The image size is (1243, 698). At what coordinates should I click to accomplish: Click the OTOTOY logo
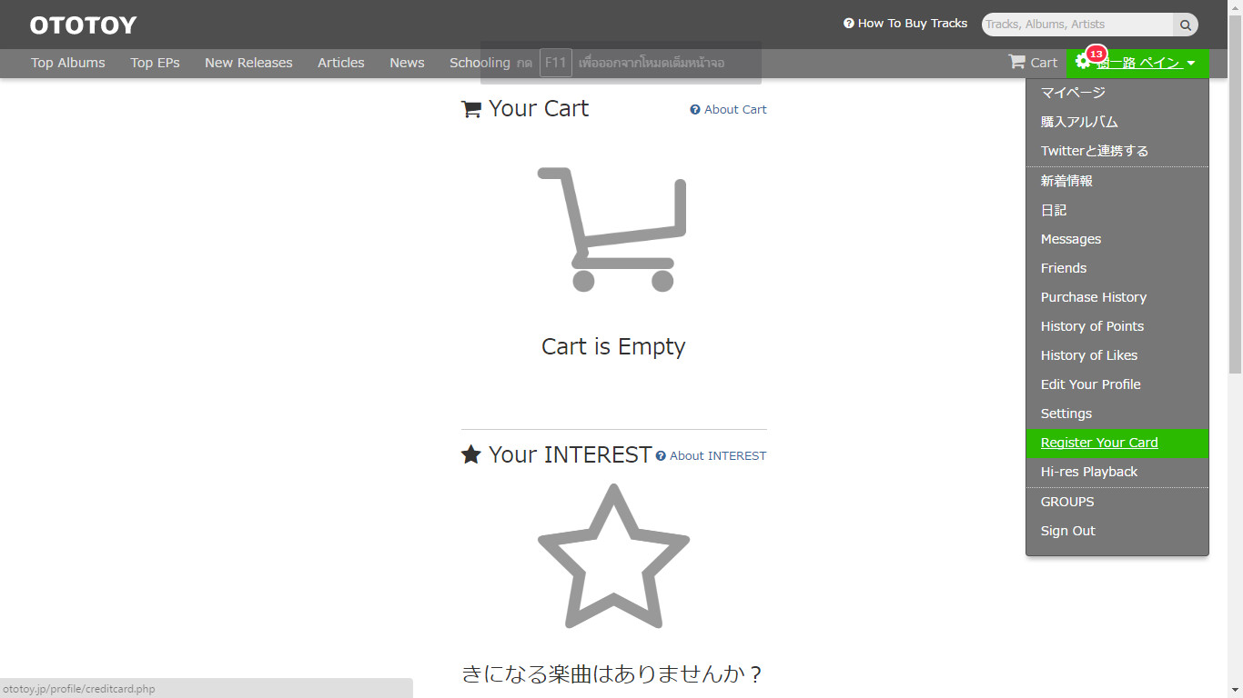83,25
